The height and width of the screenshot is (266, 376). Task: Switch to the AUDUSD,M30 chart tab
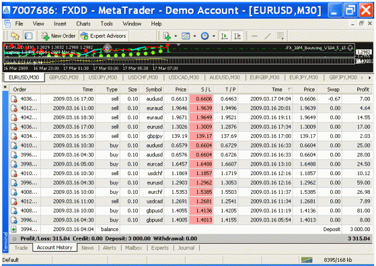(224, 78)
